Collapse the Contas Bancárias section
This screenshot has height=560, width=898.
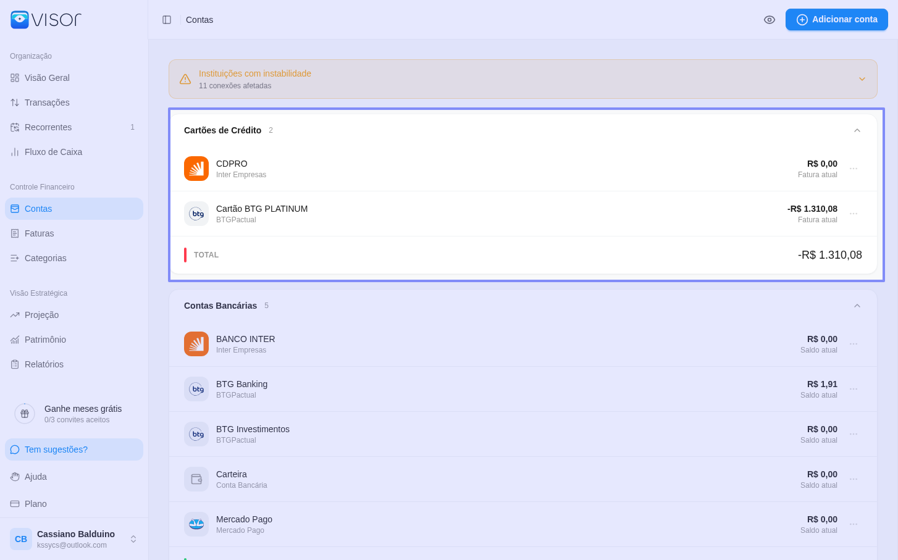[x=857, y=306]
